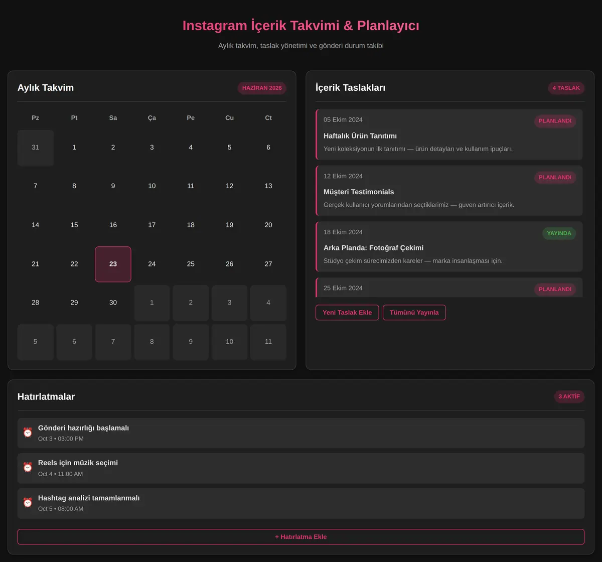
Task: Pick day 18 in the calendar grid
Action: tap(191, 225)
